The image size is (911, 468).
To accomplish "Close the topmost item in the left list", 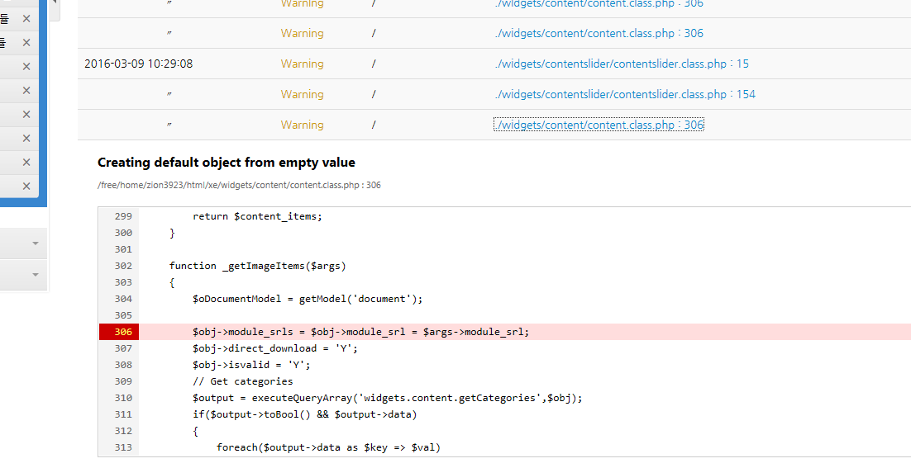I will tap(26, 18).
